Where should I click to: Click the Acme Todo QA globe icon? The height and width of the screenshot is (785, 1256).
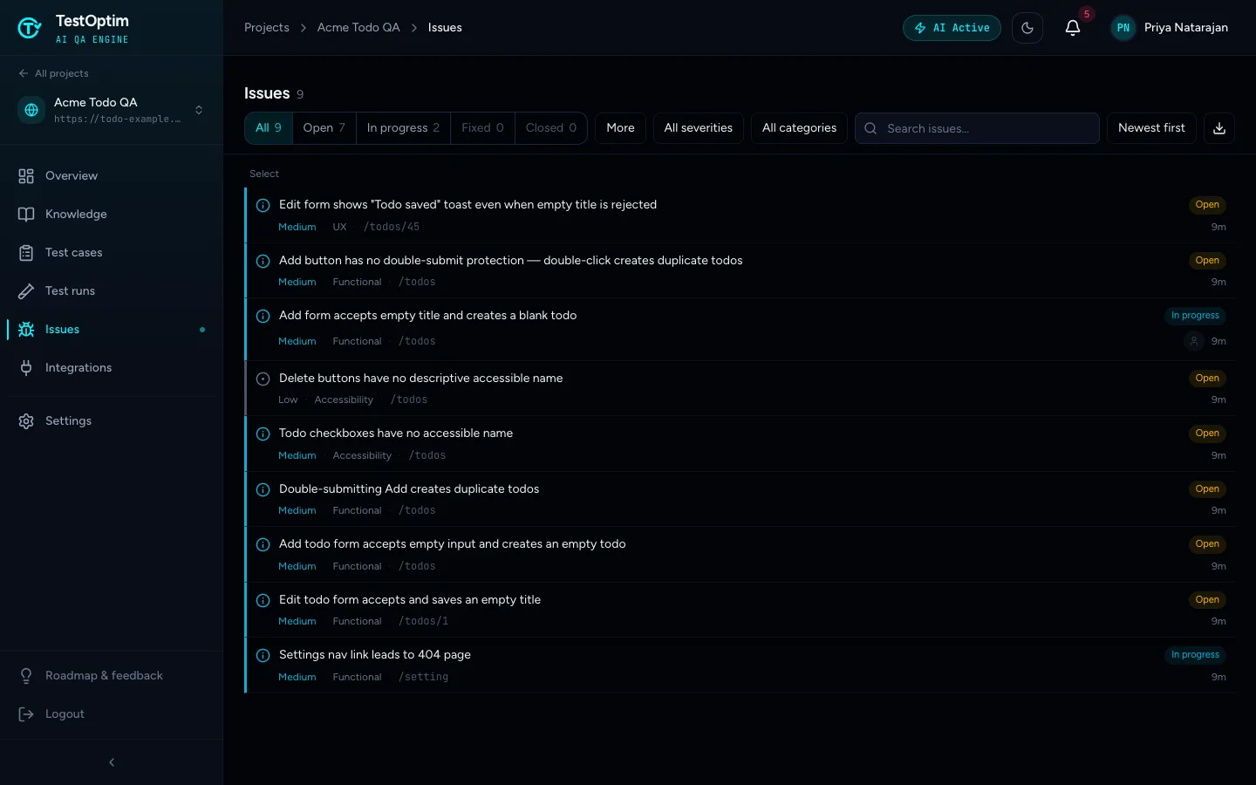tap(31, 110)
